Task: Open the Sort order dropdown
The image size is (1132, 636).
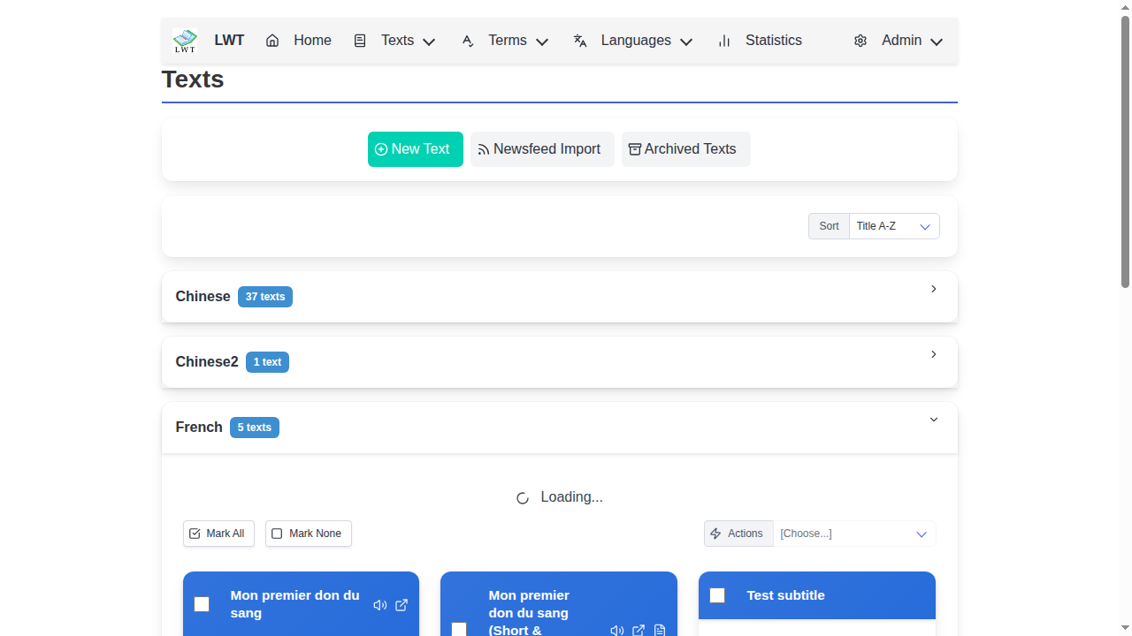Action: coord(893,226)
